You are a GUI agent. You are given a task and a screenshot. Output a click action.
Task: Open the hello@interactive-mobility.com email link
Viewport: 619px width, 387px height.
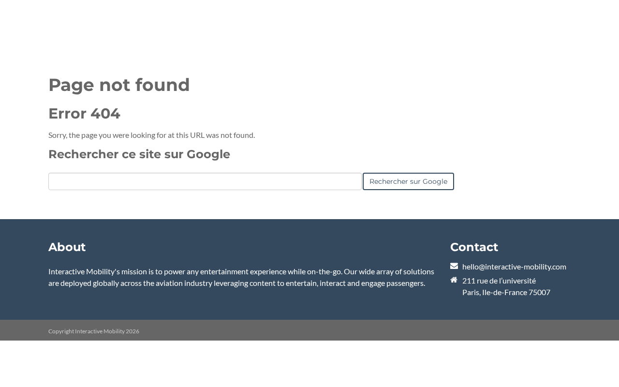coord(514,267)
